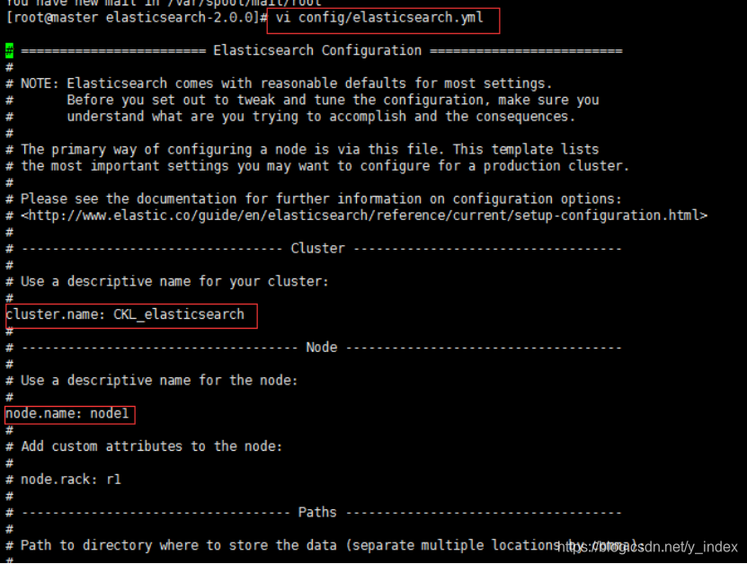
Task: Click 'Use a descriptive name for your cluster:'
Action: coord(174,282)
